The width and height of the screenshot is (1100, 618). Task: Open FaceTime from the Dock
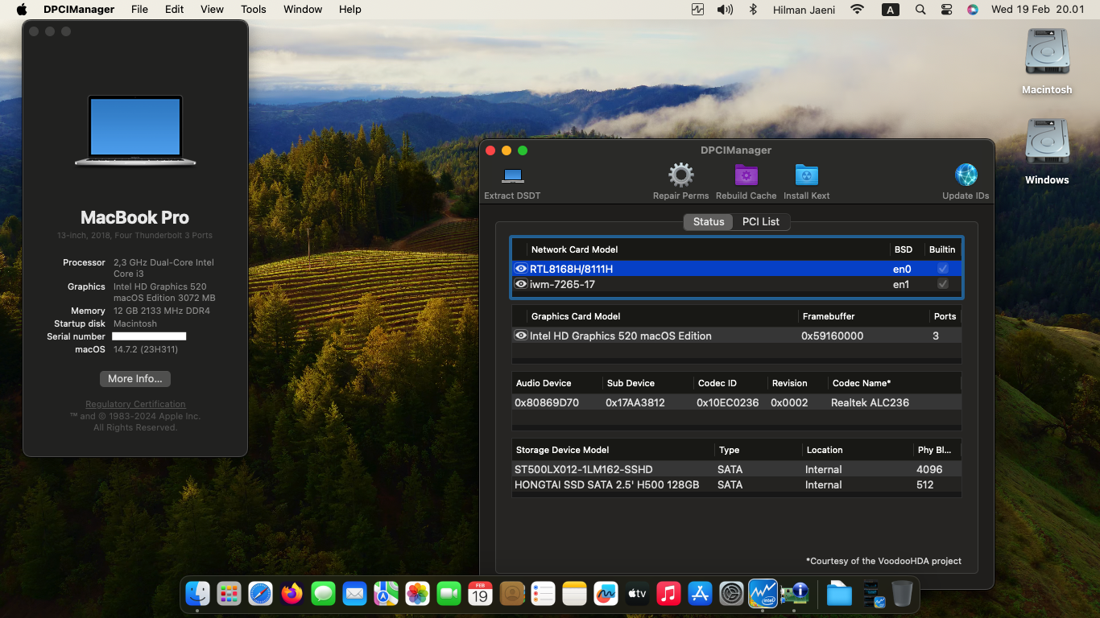449,594
